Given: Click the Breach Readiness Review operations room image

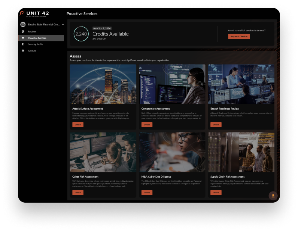Looking at the screenshot, I should pos(241,84).
